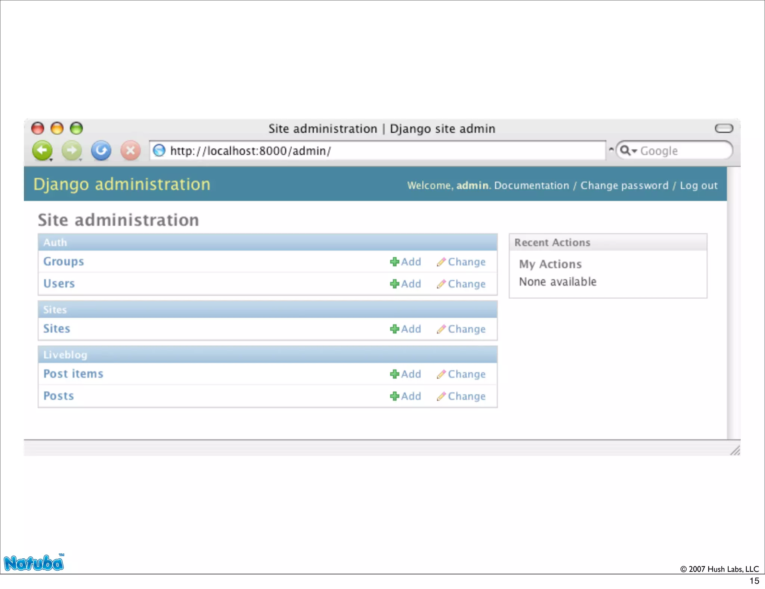The width and height of the screenshot is (765, 589).
Task: Open the Post items model link
Action: click(73, 374)
